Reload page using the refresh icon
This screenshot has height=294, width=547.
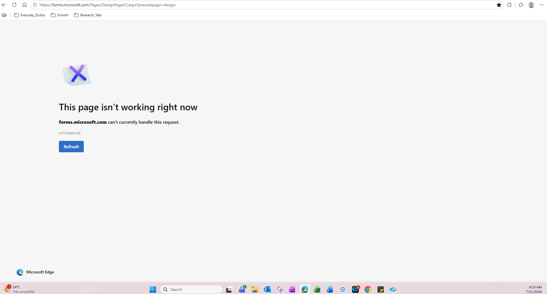14,5
